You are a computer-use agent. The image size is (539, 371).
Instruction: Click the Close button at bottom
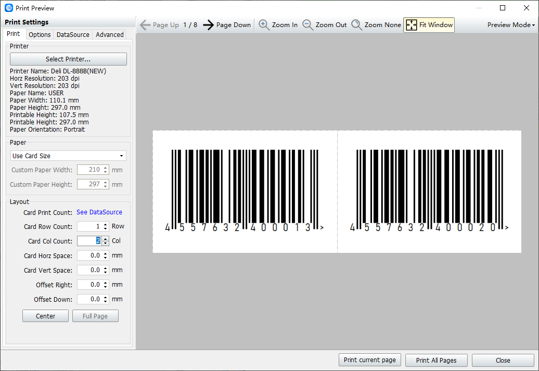pos(503,361)
